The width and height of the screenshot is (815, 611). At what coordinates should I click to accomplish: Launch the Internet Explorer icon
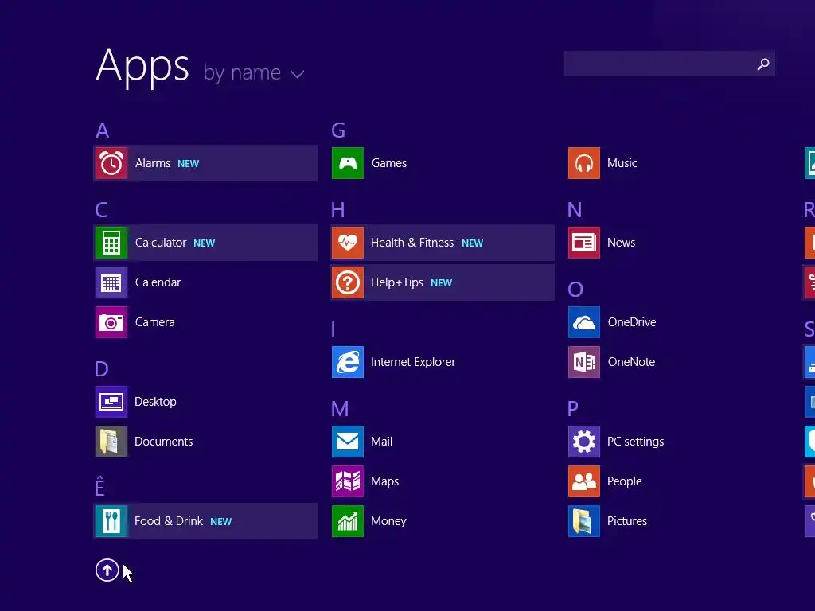(348, 362)
